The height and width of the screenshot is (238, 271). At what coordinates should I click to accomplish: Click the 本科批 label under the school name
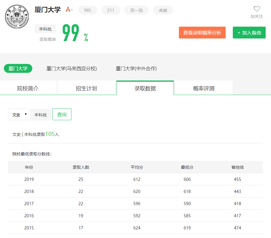pos(45,29)
